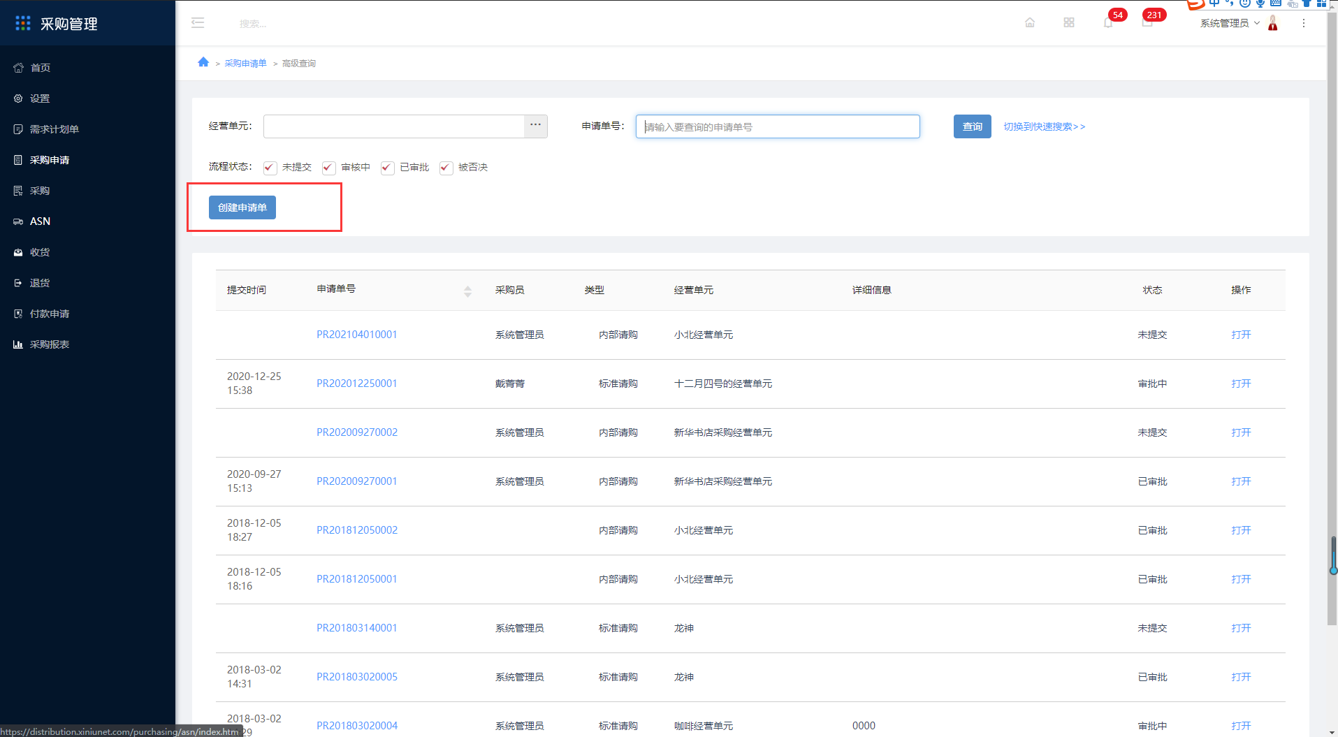This screenshot has width=1338, height=737.
Task: Click 打开 for row PR201803020005
Action: tap(1241, 677)
